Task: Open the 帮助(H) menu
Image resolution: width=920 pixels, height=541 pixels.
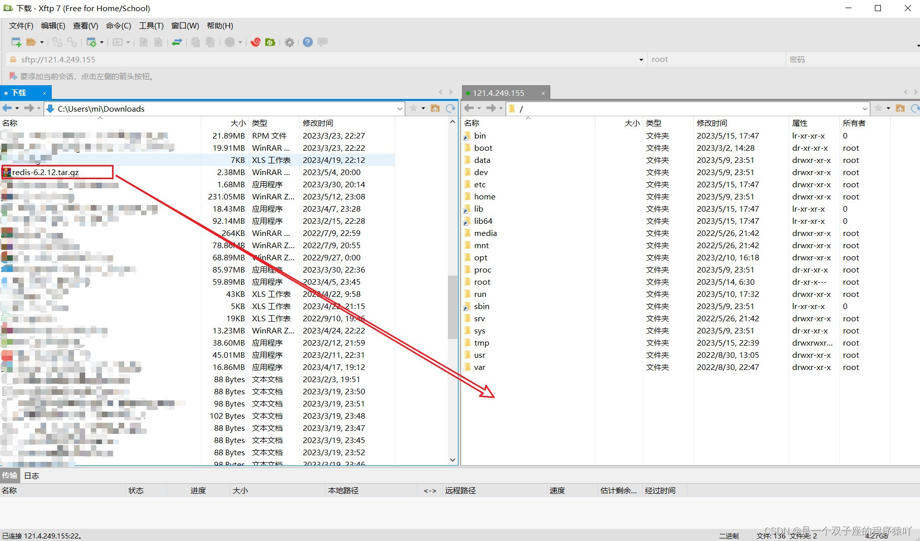Action: click(x=220, y=25)
